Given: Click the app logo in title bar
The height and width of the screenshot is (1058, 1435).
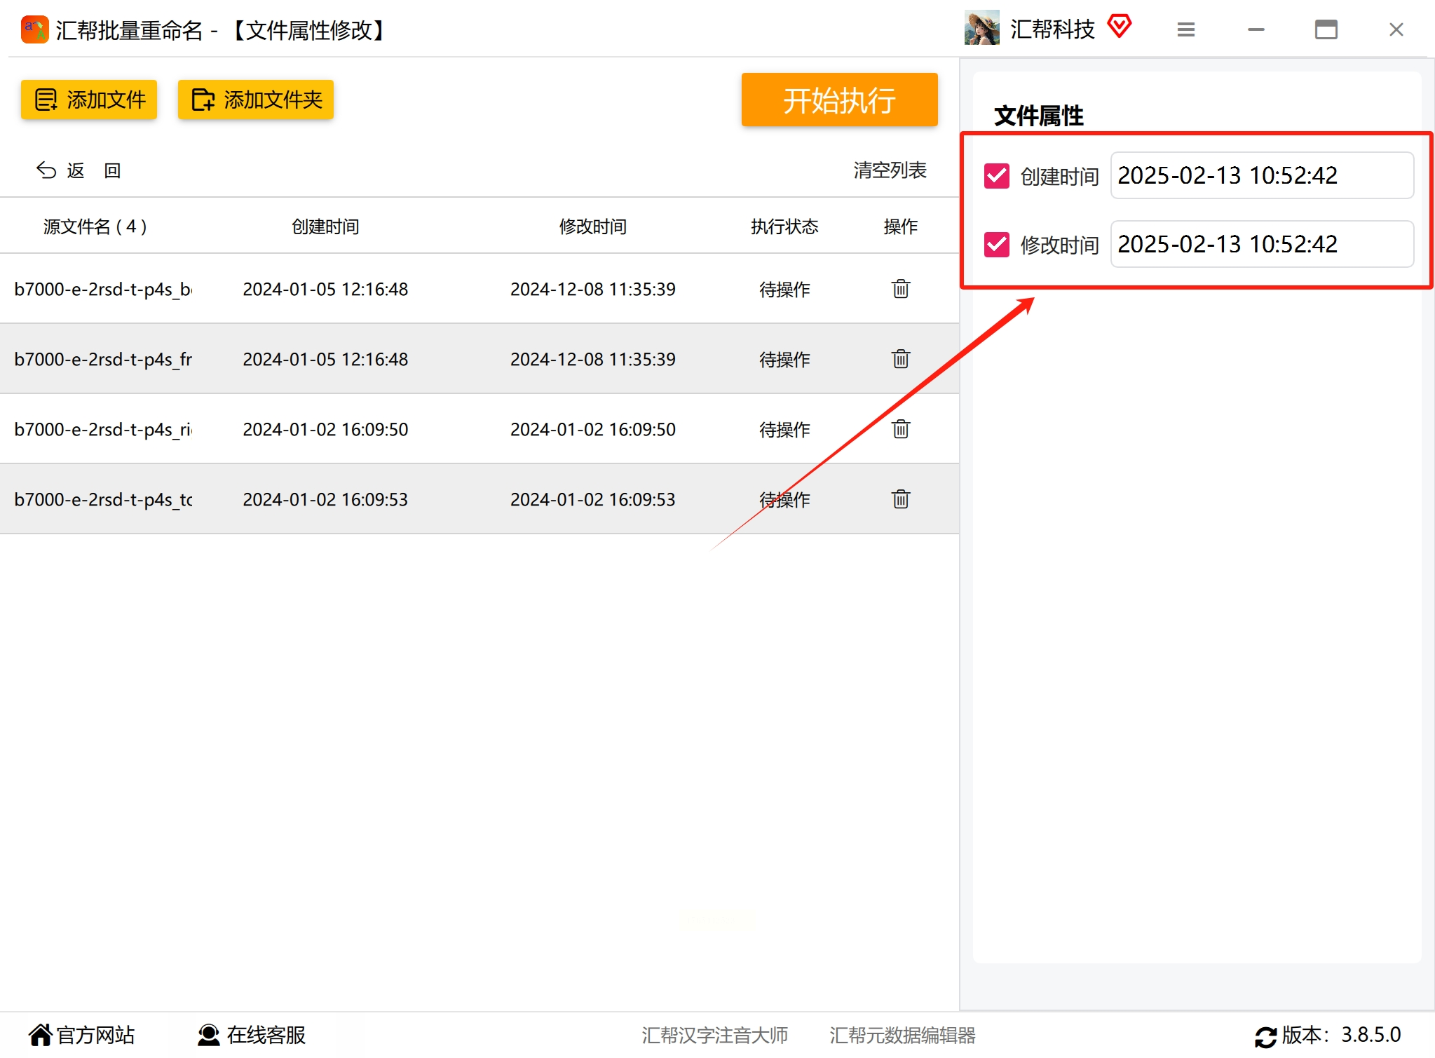Looking at the screenshot, I should tap(34, 29).
